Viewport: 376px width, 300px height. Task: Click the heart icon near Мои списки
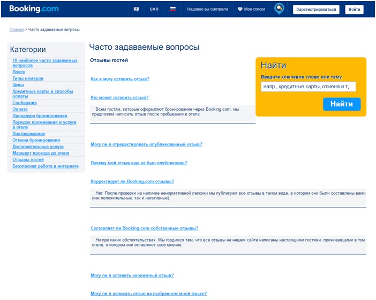click(x=240, y=9)
